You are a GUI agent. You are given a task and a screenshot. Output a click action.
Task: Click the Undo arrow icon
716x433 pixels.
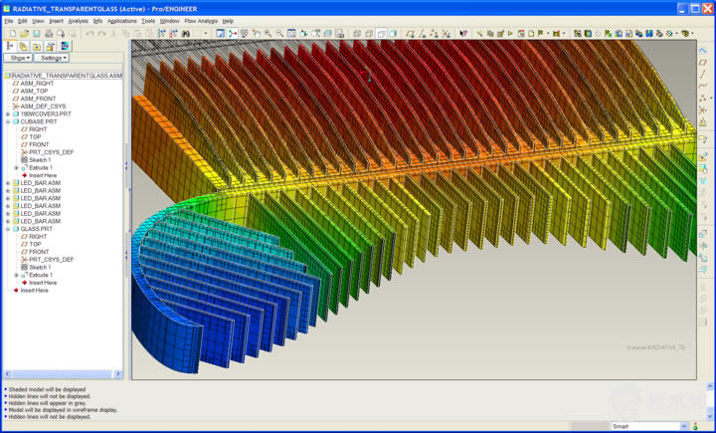coord(89,33)
